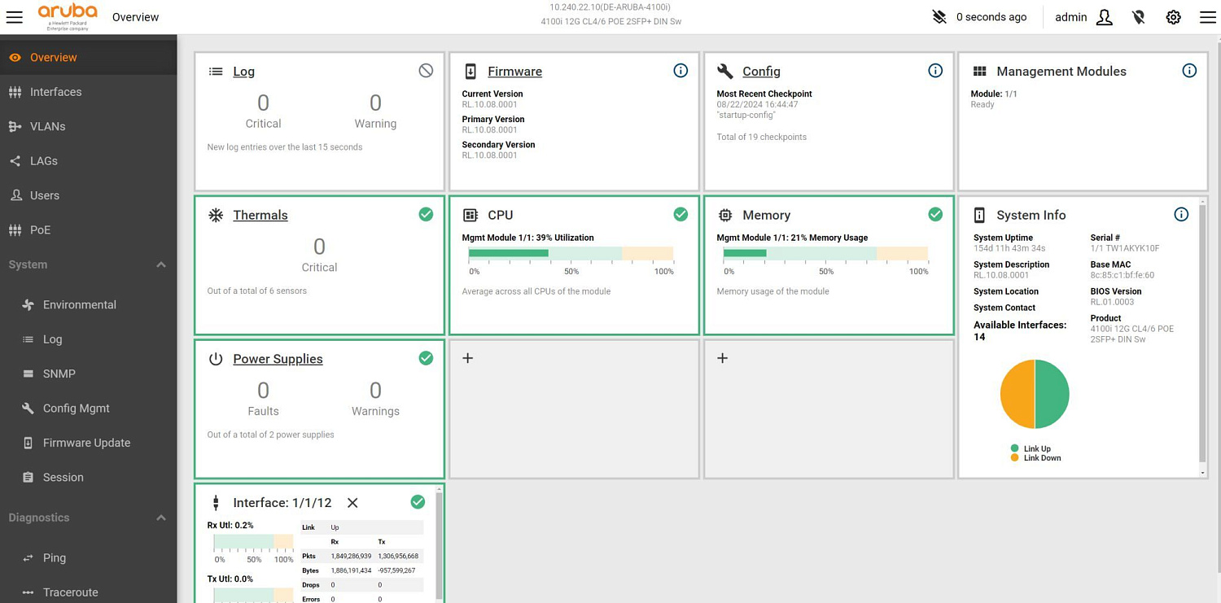Open the Log card title link
This screenshot has width=1221, height=603.
pyautogui.click(x=243, y=72)
